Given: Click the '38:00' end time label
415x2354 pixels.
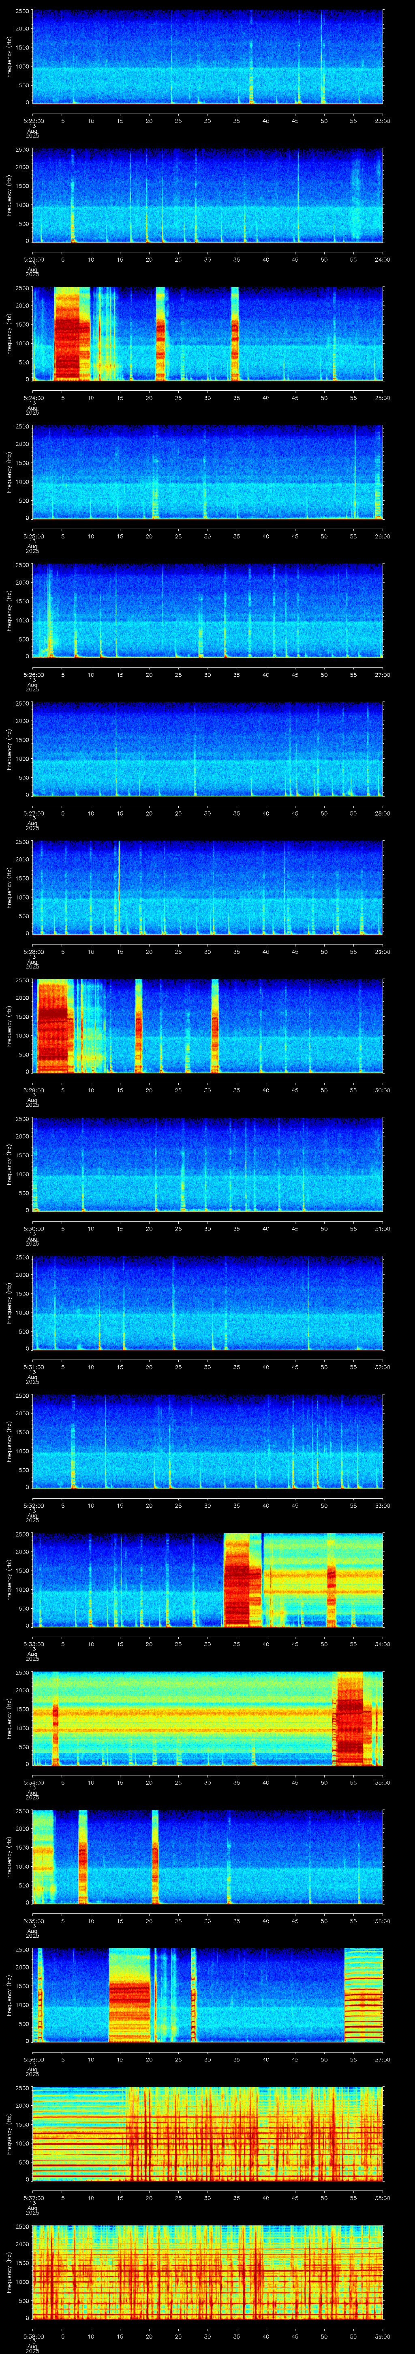Looking at the screenshot, I should point(382,2198).
